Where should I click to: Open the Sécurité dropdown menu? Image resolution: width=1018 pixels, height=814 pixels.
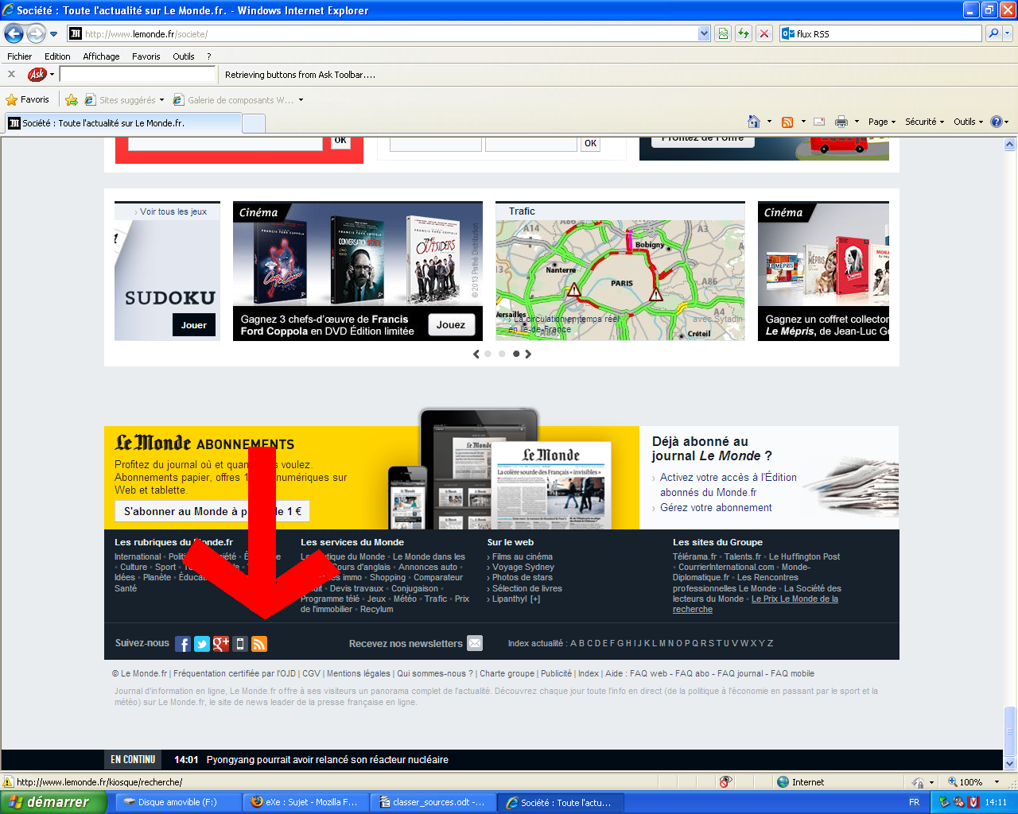[x=924, y=122]
